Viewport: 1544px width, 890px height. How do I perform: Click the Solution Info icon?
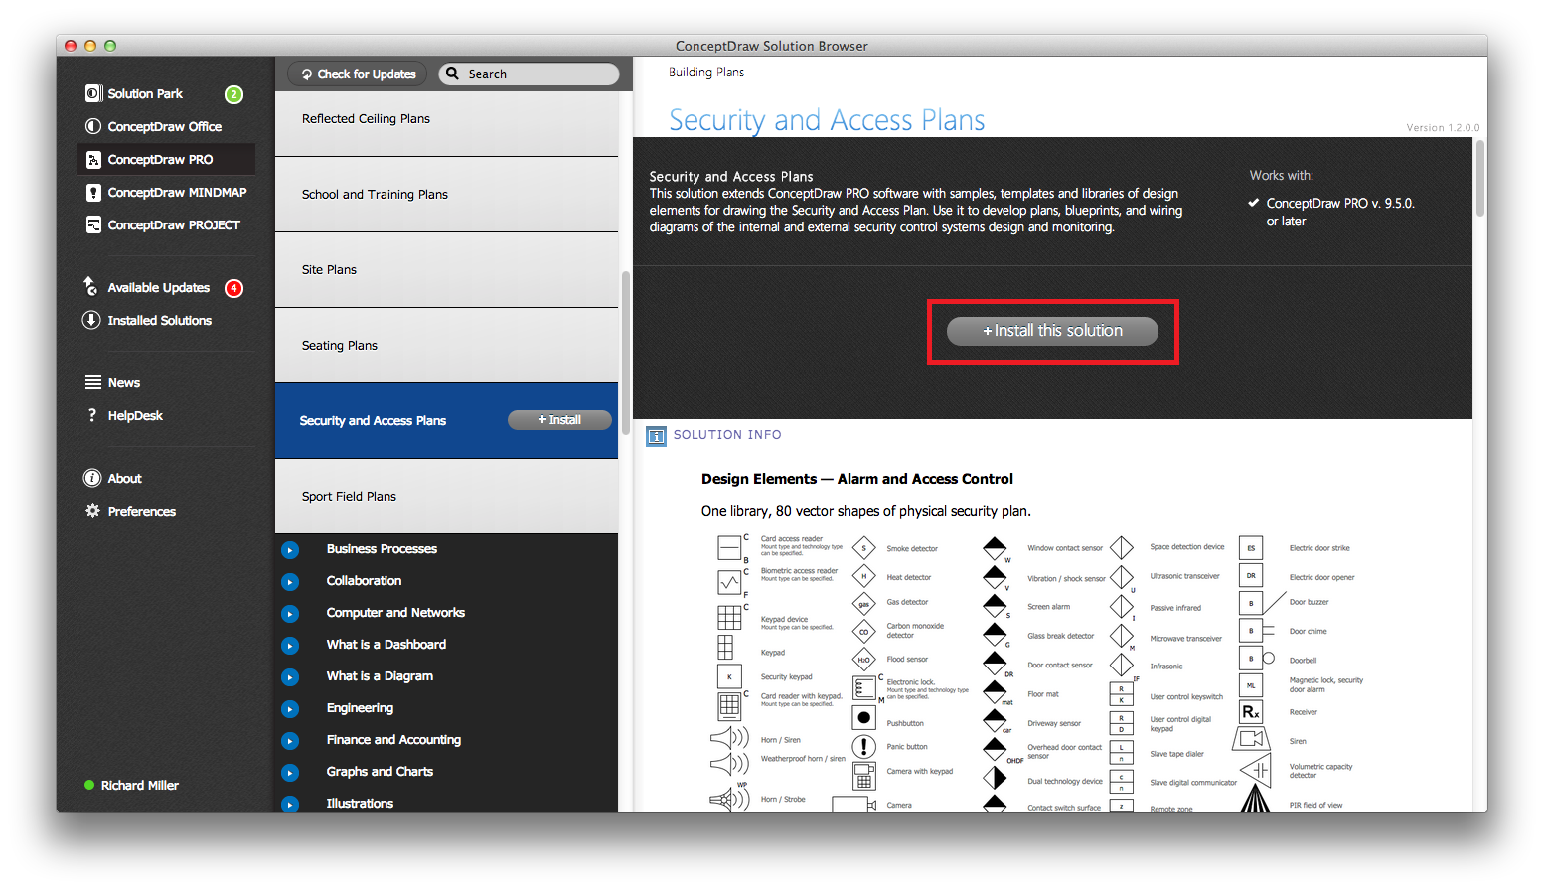pyautogui.click(x=656, y=436)
